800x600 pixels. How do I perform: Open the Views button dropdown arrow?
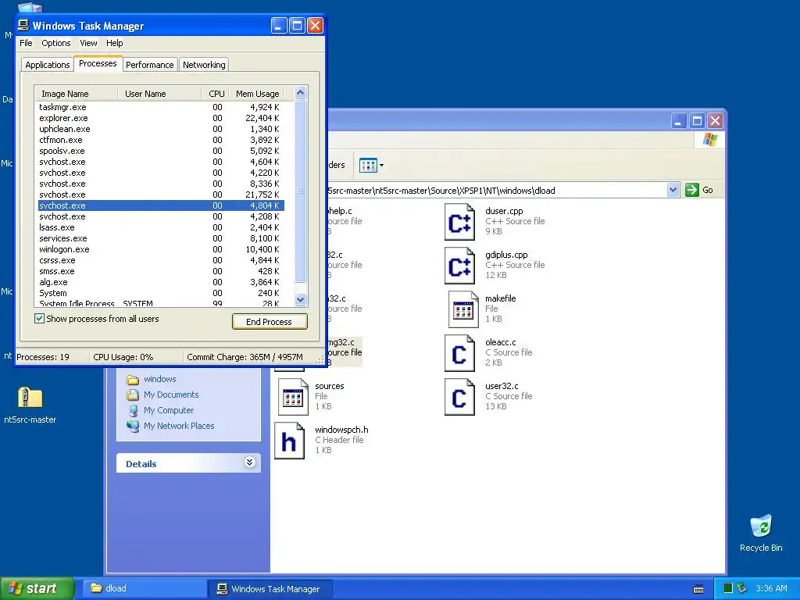pos(381,166)
